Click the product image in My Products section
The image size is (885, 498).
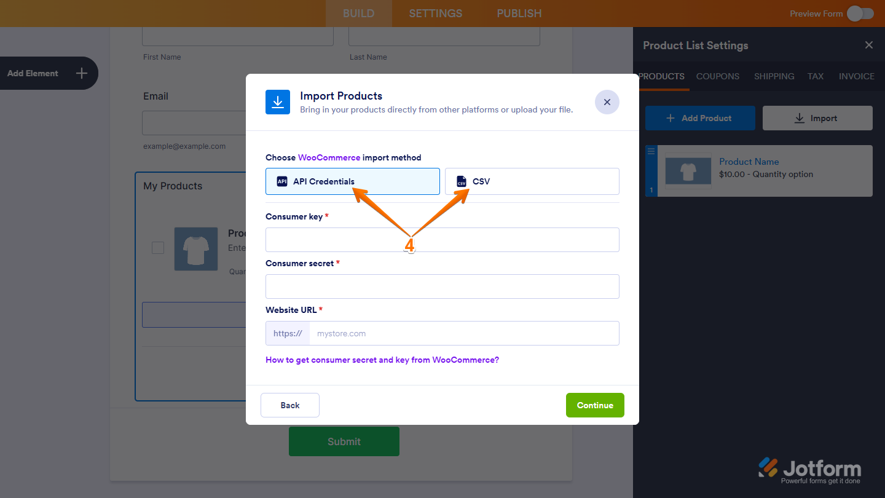pos(196,249)
